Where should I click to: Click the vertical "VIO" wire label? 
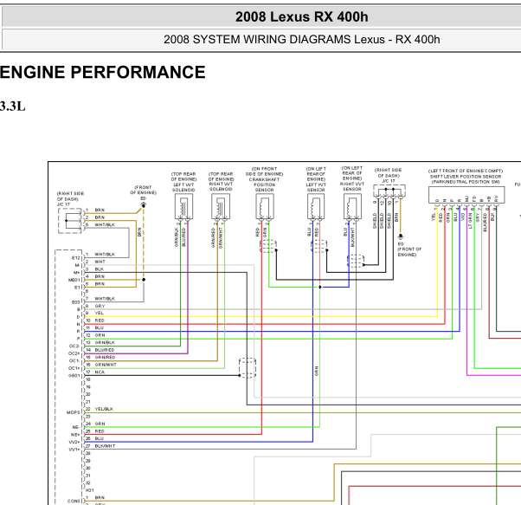tap(463, 217)
